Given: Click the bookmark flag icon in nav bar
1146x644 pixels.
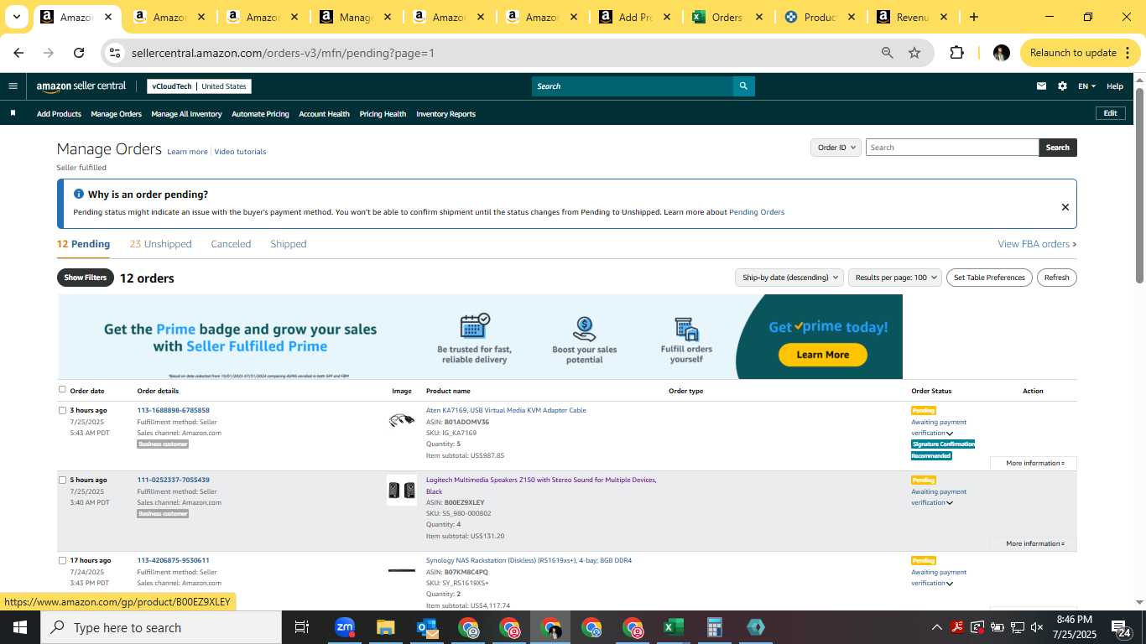Looking at the screenshot, I should pos(13,113).
